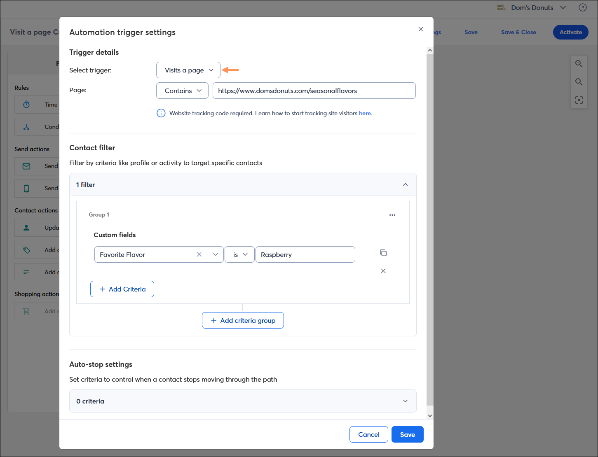Viewport: 598px width, 457px height.
Task: Open the Visits a page trigger dropdown
Action: point(188,70)
